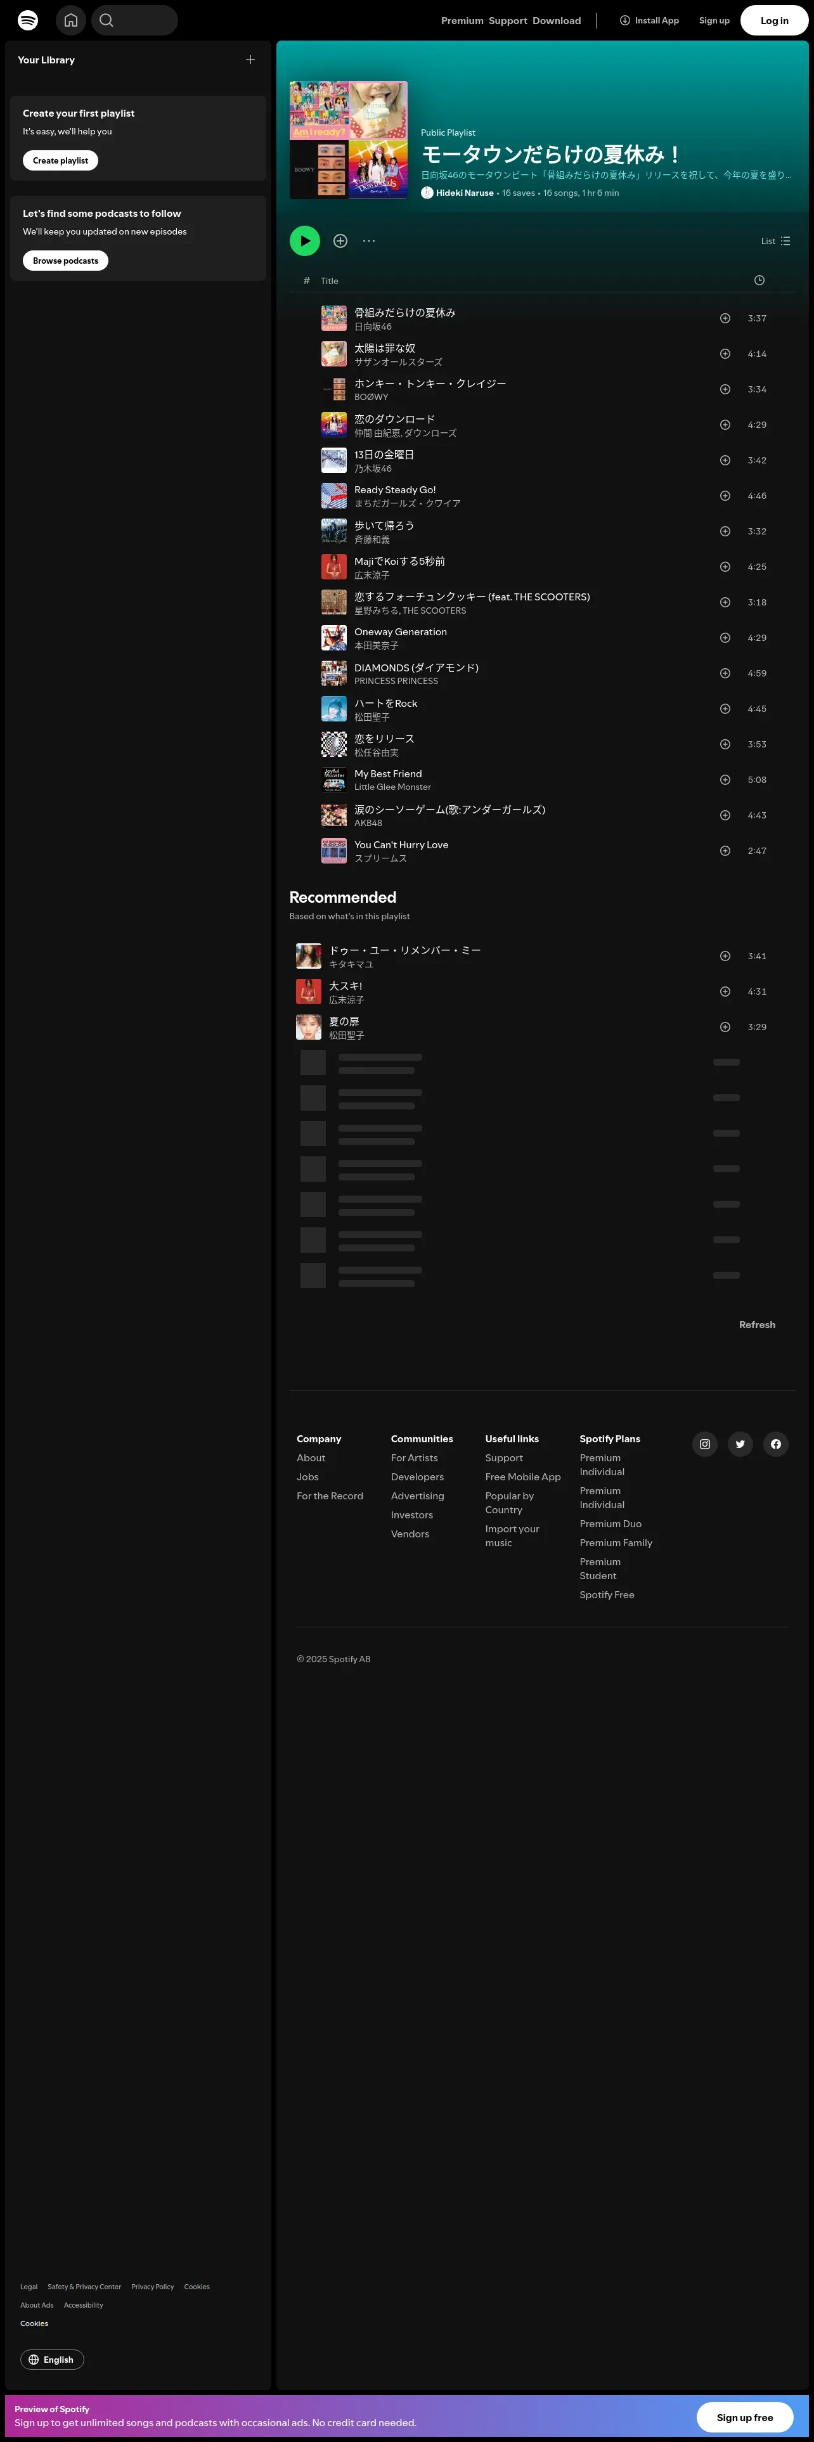Add MajiでKoiする5秒前 with plus icon
This screenshot has height=2442, width=814.
[725, 567]
